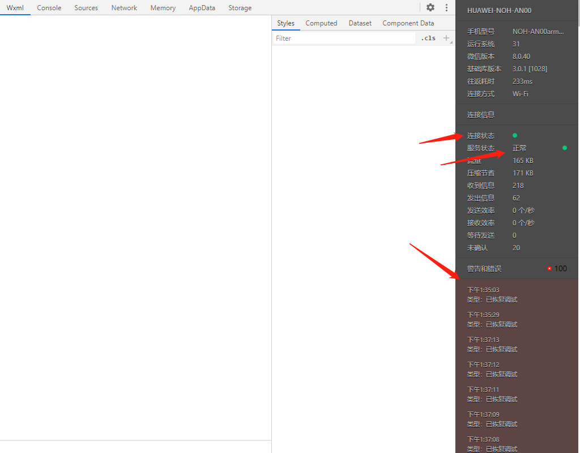
Task: Open the Storage tab
Action: pos(240,8)
